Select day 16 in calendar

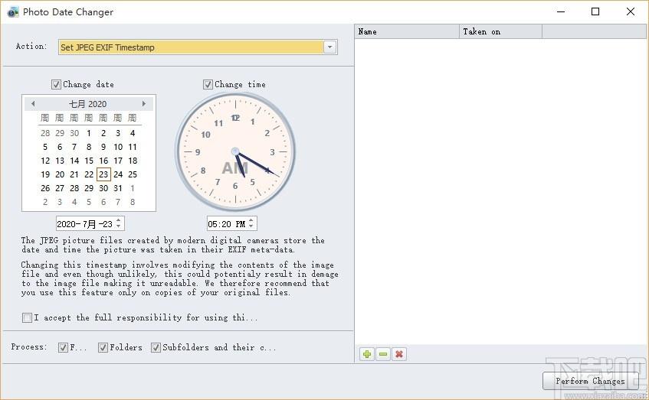[x=103, y=161]
